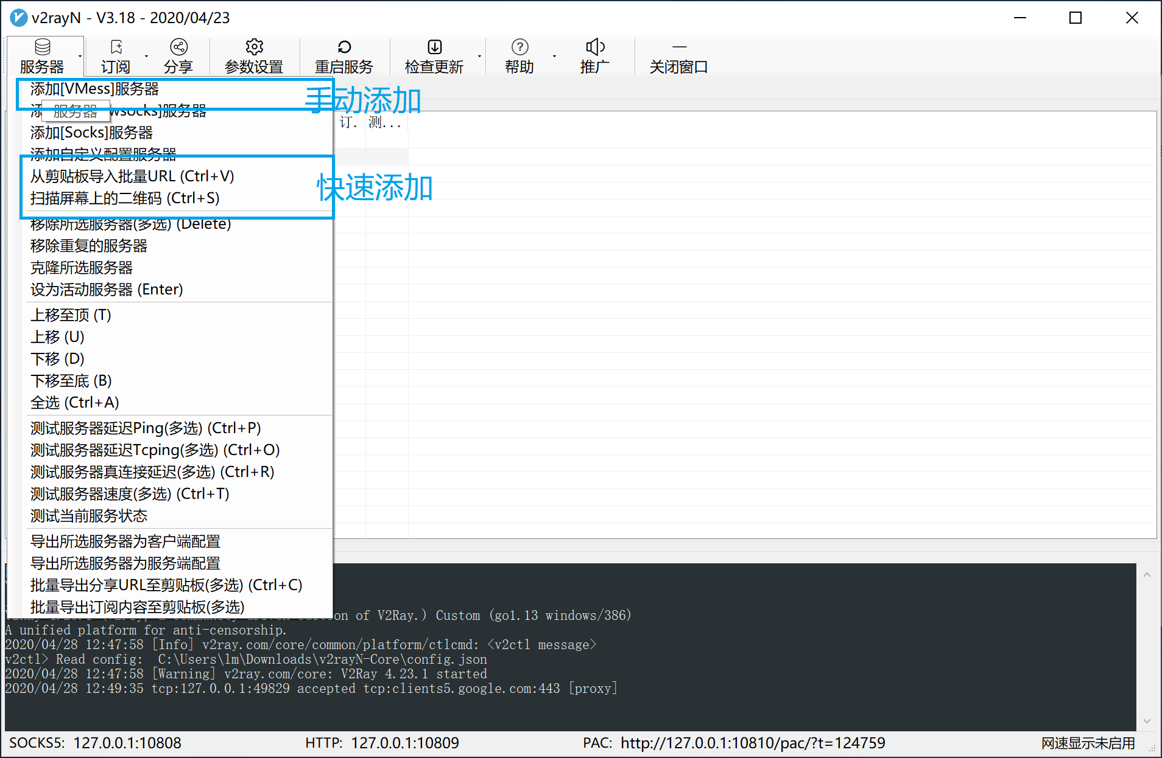Choose 测试服务器真连接延迟(多选) (Ctrl+R)
The image size is (1162, 758).
click(152, 472)
